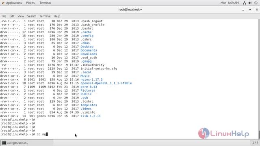Open the View menu

click(21, 16)
